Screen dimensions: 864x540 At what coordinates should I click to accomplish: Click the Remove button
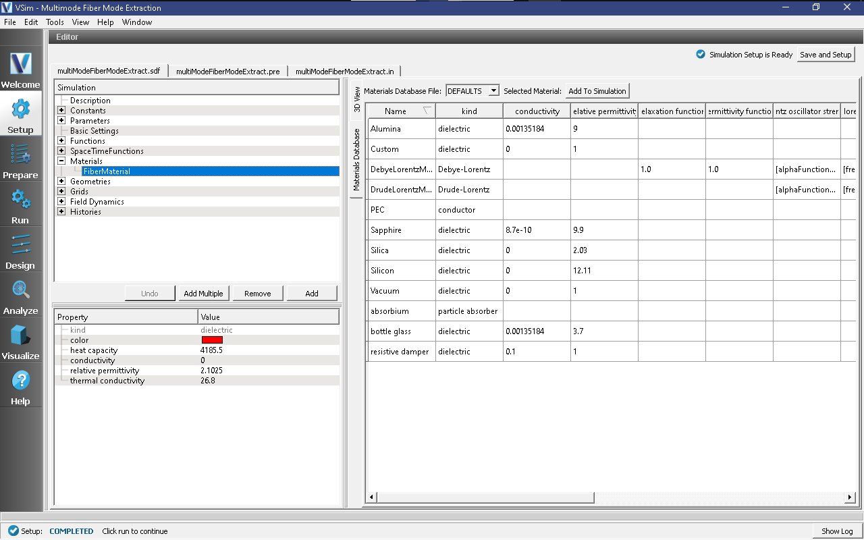click(x=257, y=293)
